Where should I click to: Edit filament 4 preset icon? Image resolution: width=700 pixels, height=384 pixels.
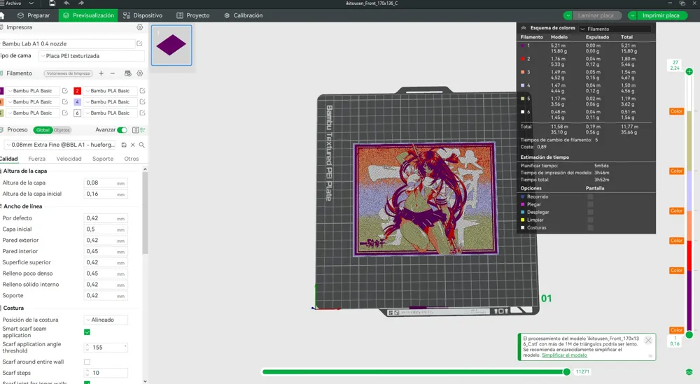tap(142, 101)
